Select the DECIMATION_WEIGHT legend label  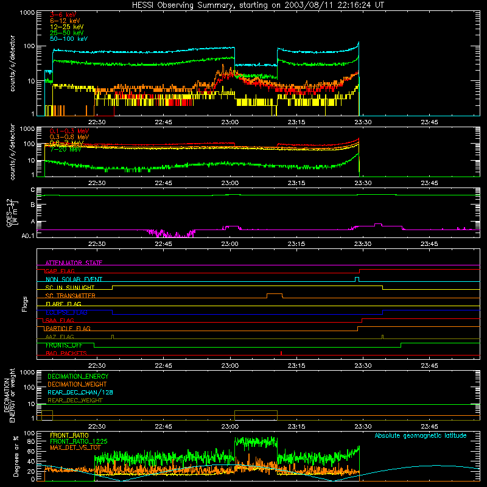[77, 384]
